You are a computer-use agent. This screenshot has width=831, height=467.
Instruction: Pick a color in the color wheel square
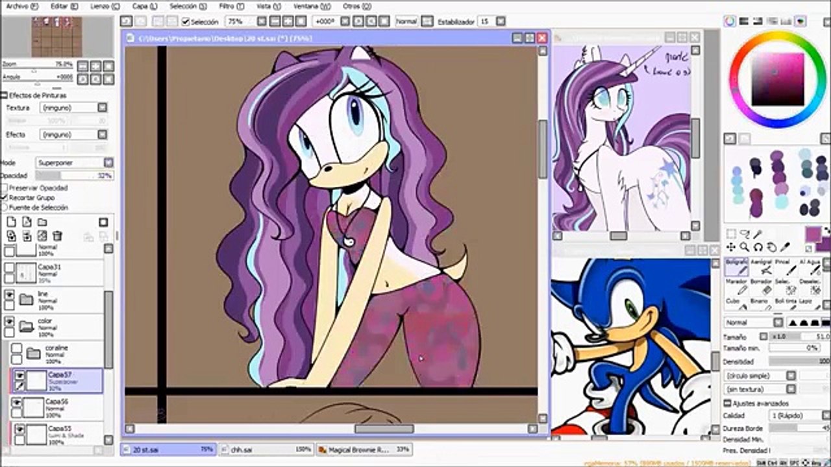[778, 79]
